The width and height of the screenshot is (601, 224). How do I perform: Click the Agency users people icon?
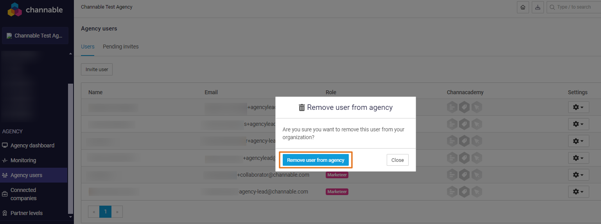[x=5, y=175]
